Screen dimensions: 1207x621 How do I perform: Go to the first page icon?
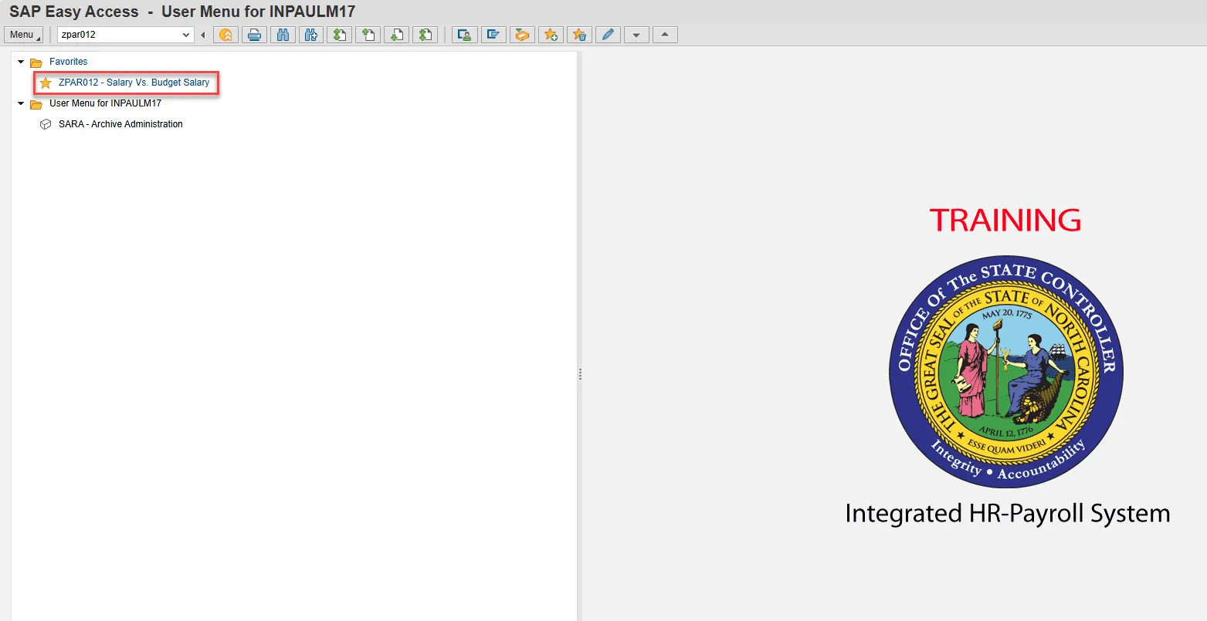[340, 35]
